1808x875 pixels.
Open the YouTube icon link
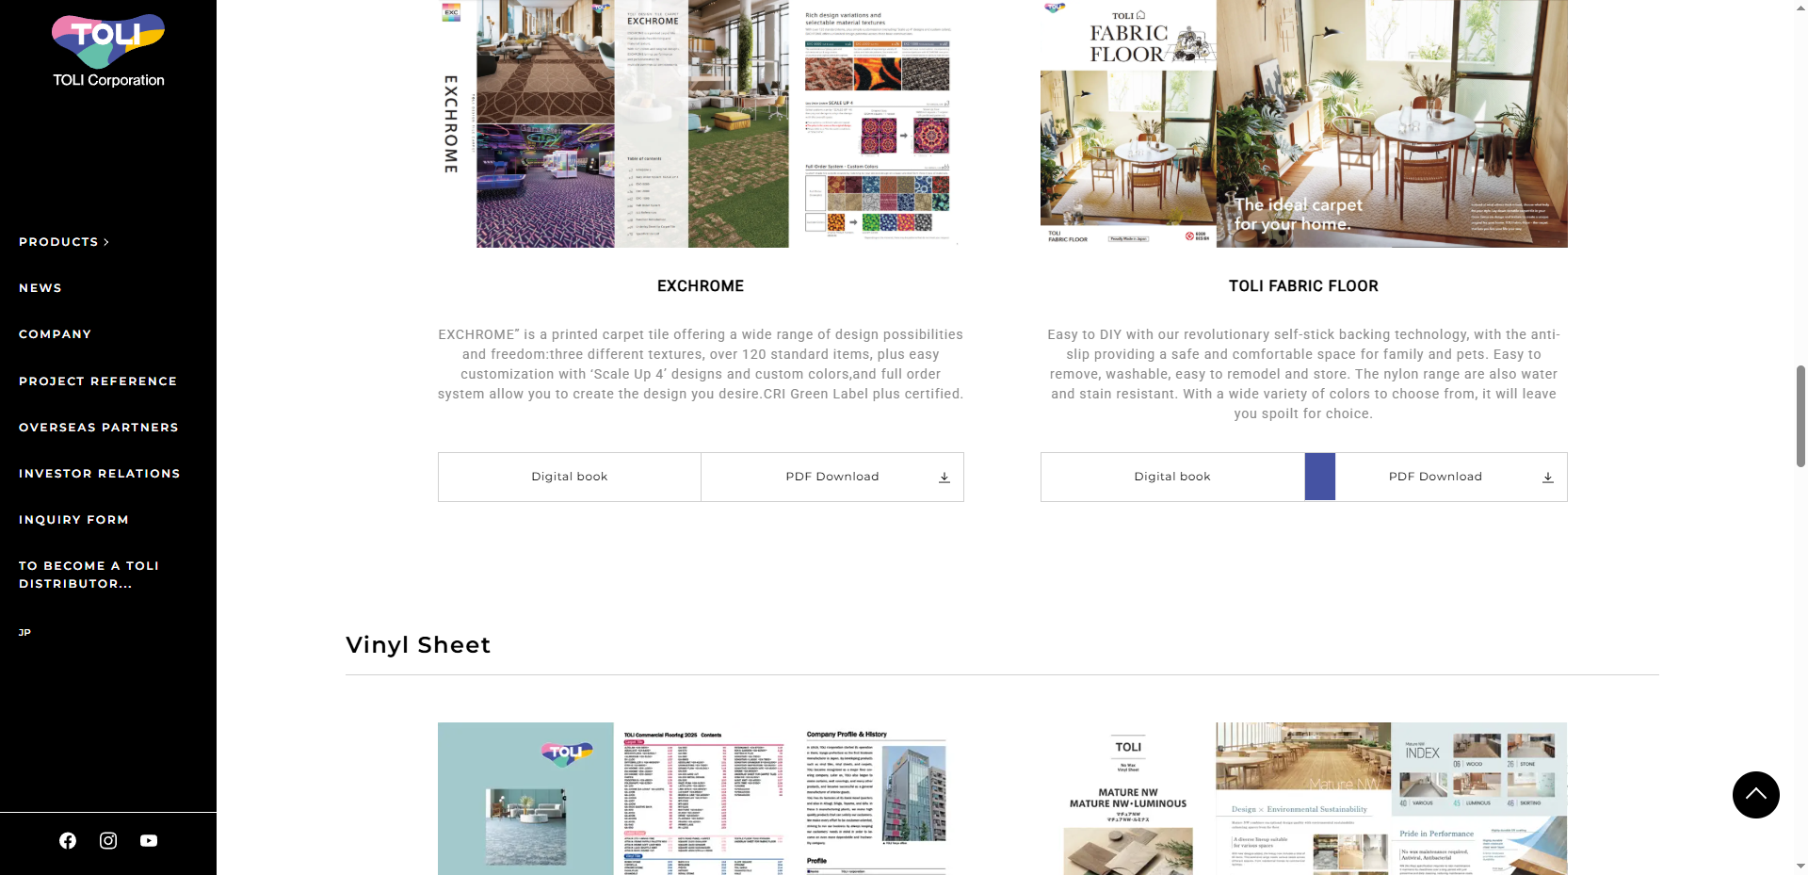tap(149, 840)
